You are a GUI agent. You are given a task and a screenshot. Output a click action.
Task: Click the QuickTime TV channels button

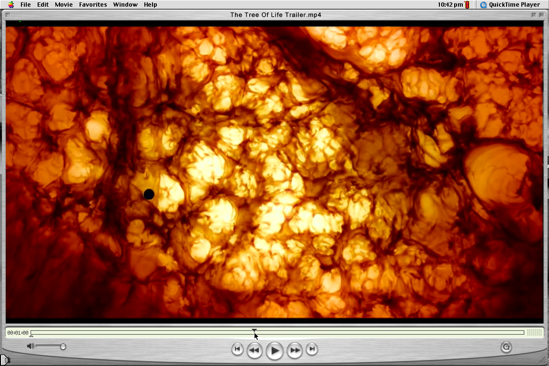tap(506, 347)
